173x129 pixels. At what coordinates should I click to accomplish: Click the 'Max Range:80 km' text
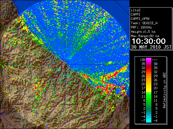pyautogui.click(x=145, y=36)
